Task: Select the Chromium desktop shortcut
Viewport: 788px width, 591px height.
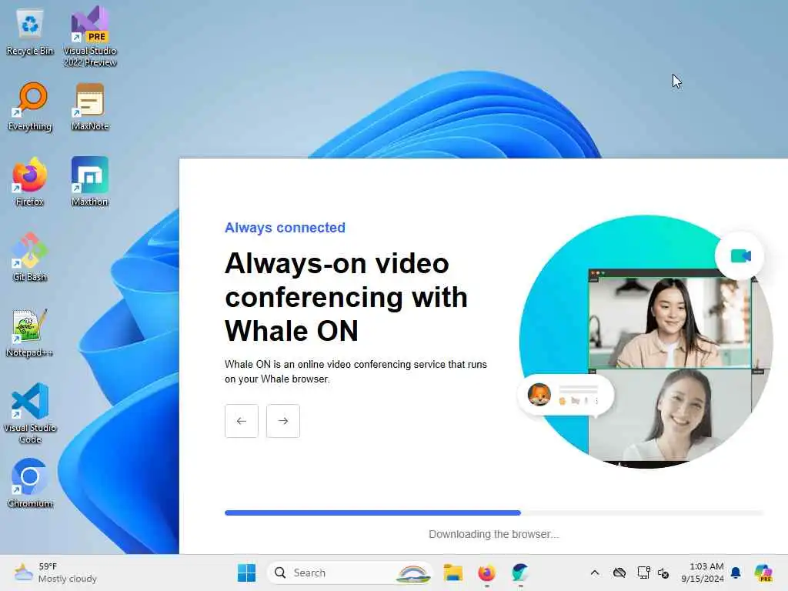Action: click(x=30, y=483)
